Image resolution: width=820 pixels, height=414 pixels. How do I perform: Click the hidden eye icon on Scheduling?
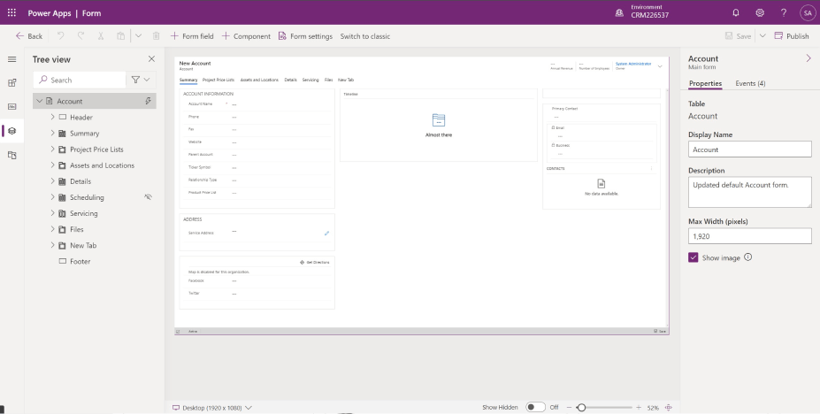[148, 197]
